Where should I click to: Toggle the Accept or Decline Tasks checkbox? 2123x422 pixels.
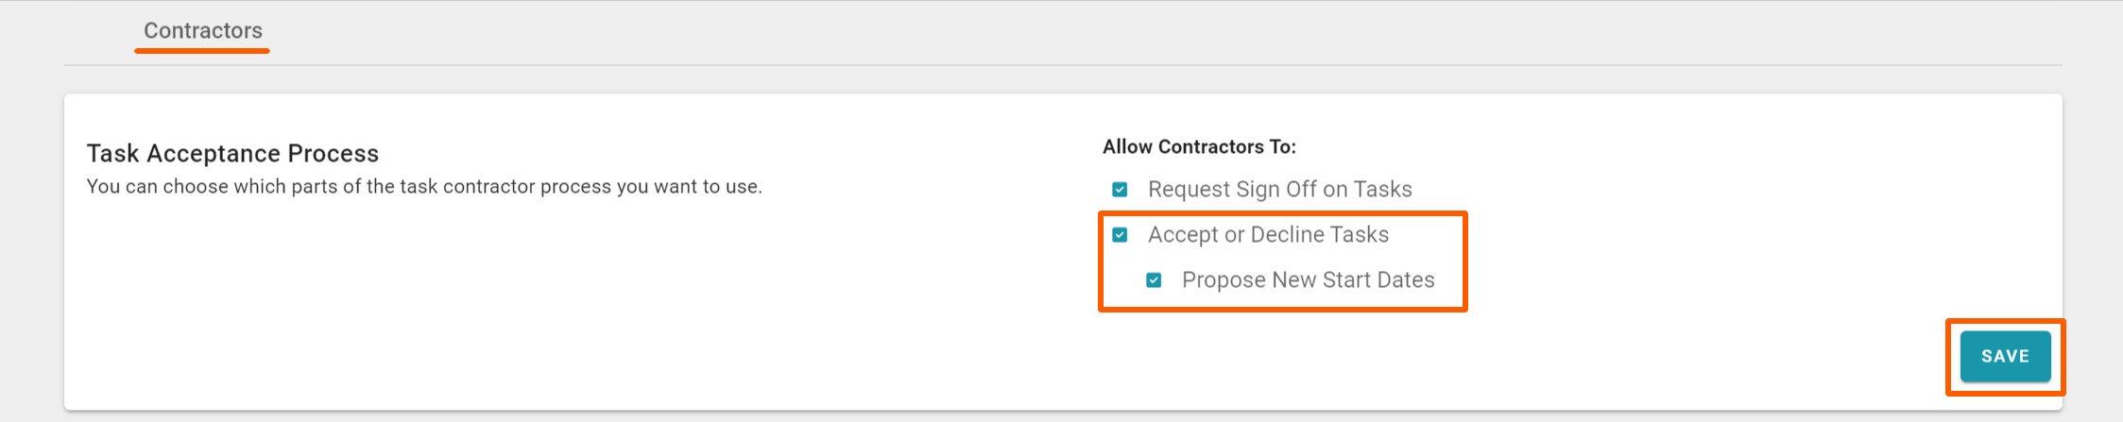pos(1120,235)
